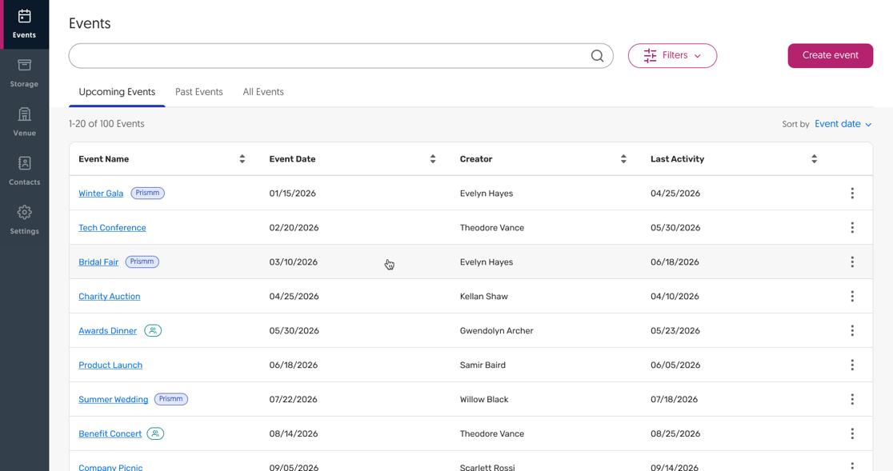Click shared-people icon beside Awards Dinner
Screen dimensions: 893x471
coord(153,330)
